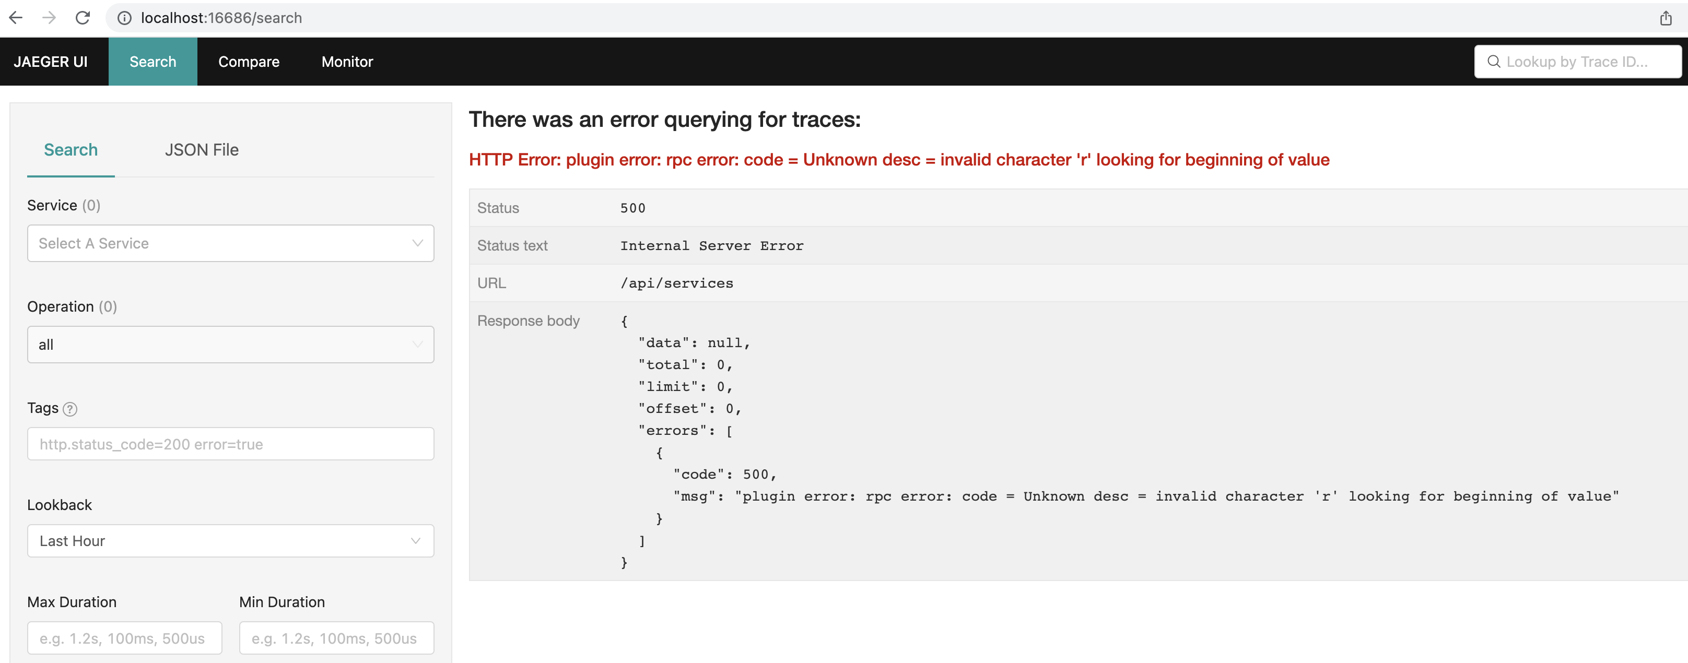Screen dimensions: 1688x663
Task: Click the browser forward arrow
Action: tap(49, 18)
